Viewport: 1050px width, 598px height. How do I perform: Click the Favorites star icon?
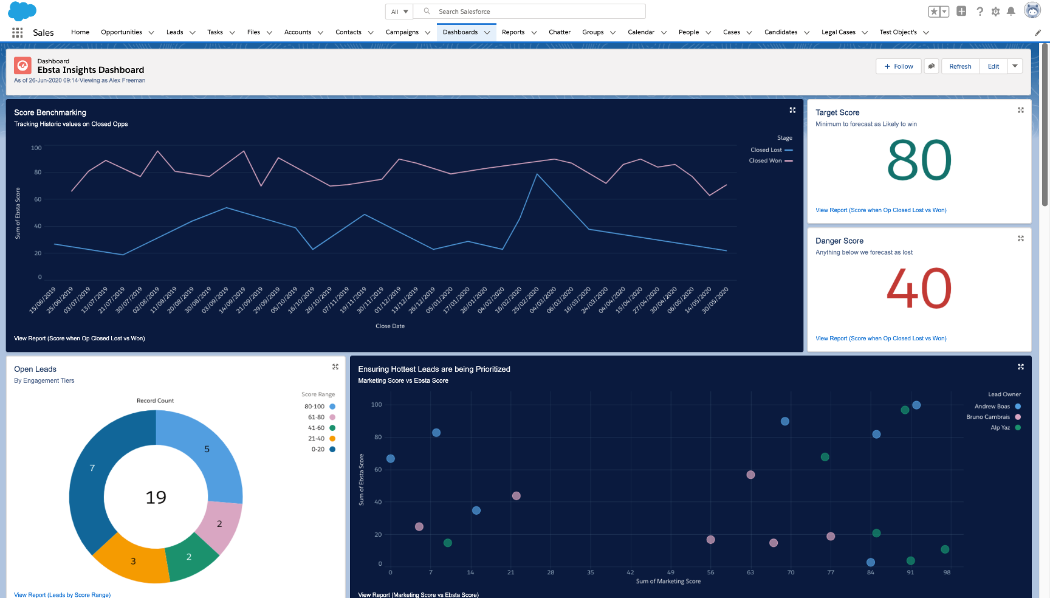[934, 12]
